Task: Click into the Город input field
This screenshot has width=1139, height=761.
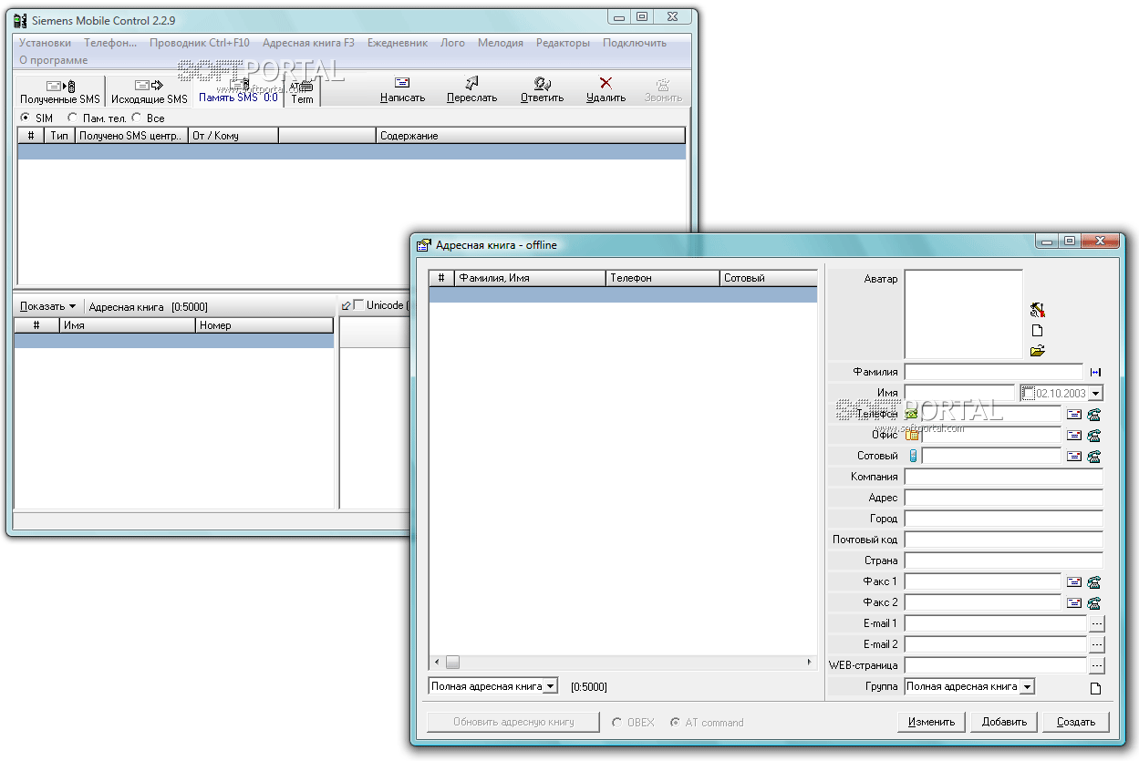Action: [x=1004, y=519]
